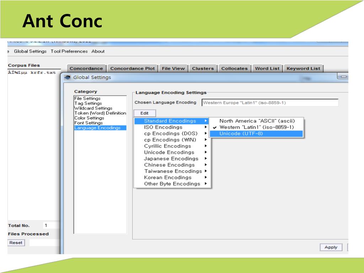The height and width of the screenshot is (273, 364).
Task: Open the Clusters tab
Action: pos(203,69)
